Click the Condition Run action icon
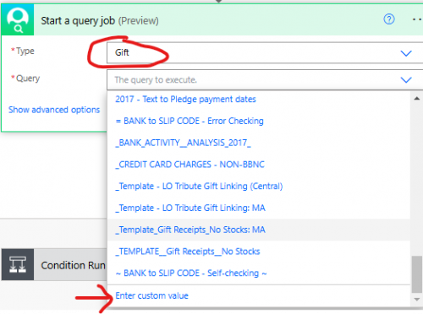This screenshot has height=314, width=423. [18, 264]
